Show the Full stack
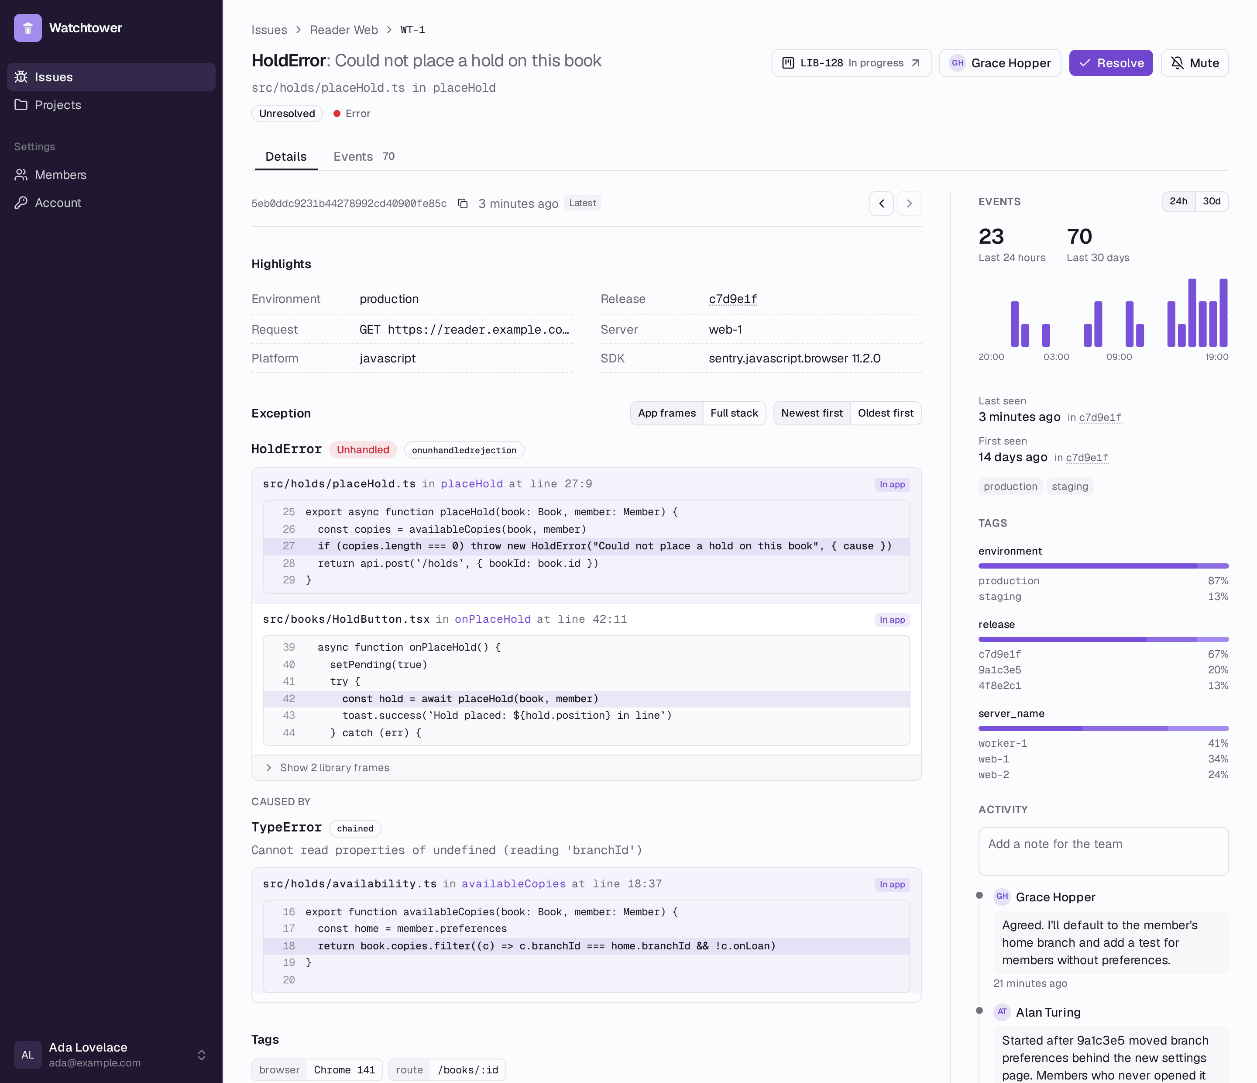 click(734, 414)
